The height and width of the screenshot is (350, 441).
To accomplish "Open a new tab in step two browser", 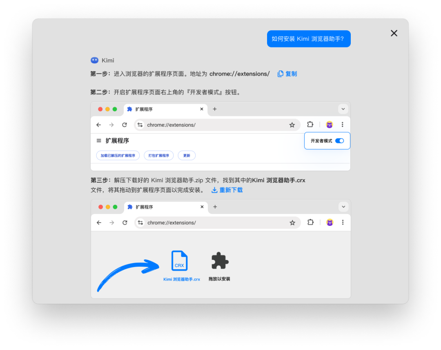I will (215, 109).
